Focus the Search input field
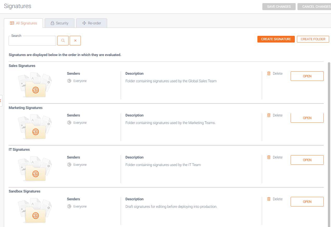Image resolution: width=331 pixels, height=227 pixels. [32, 41]
